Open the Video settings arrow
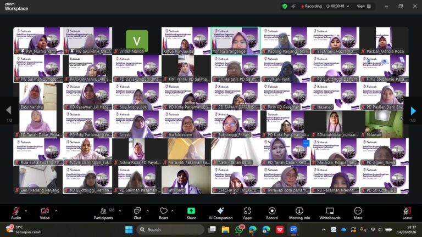Screen dimensions: 422x237 coord(55,211)
